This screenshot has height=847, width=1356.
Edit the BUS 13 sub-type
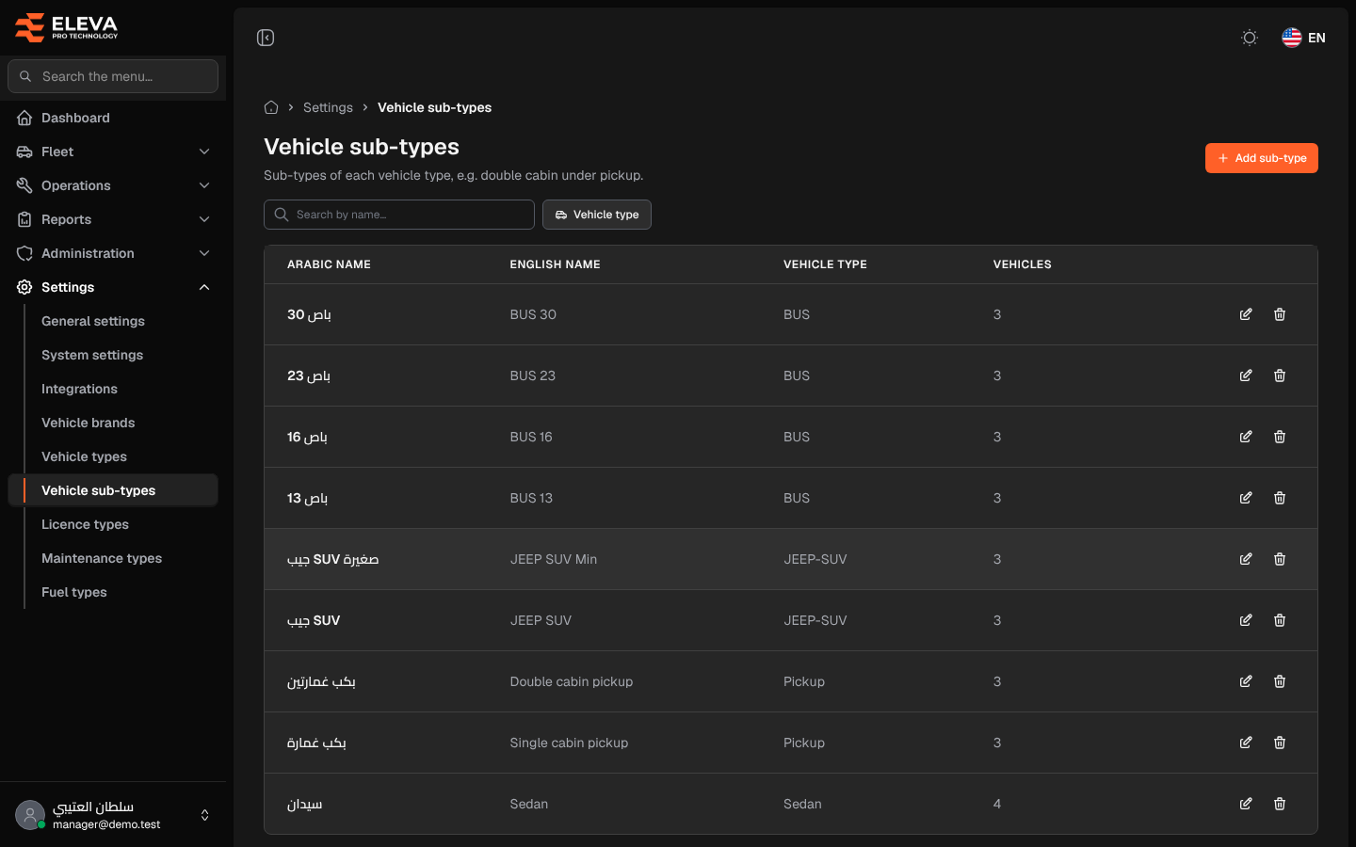(1246, 498)
